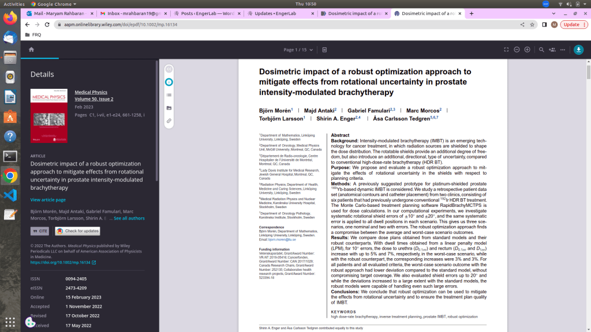Zoom in on the PDF document
Viewport: 591px width, 332px height.
point(527,50)
